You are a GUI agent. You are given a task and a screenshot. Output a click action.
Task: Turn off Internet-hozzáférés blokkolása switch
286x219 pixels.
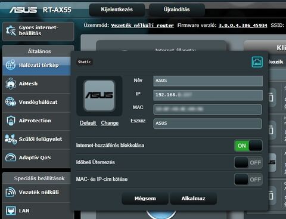tap(248, 146)
